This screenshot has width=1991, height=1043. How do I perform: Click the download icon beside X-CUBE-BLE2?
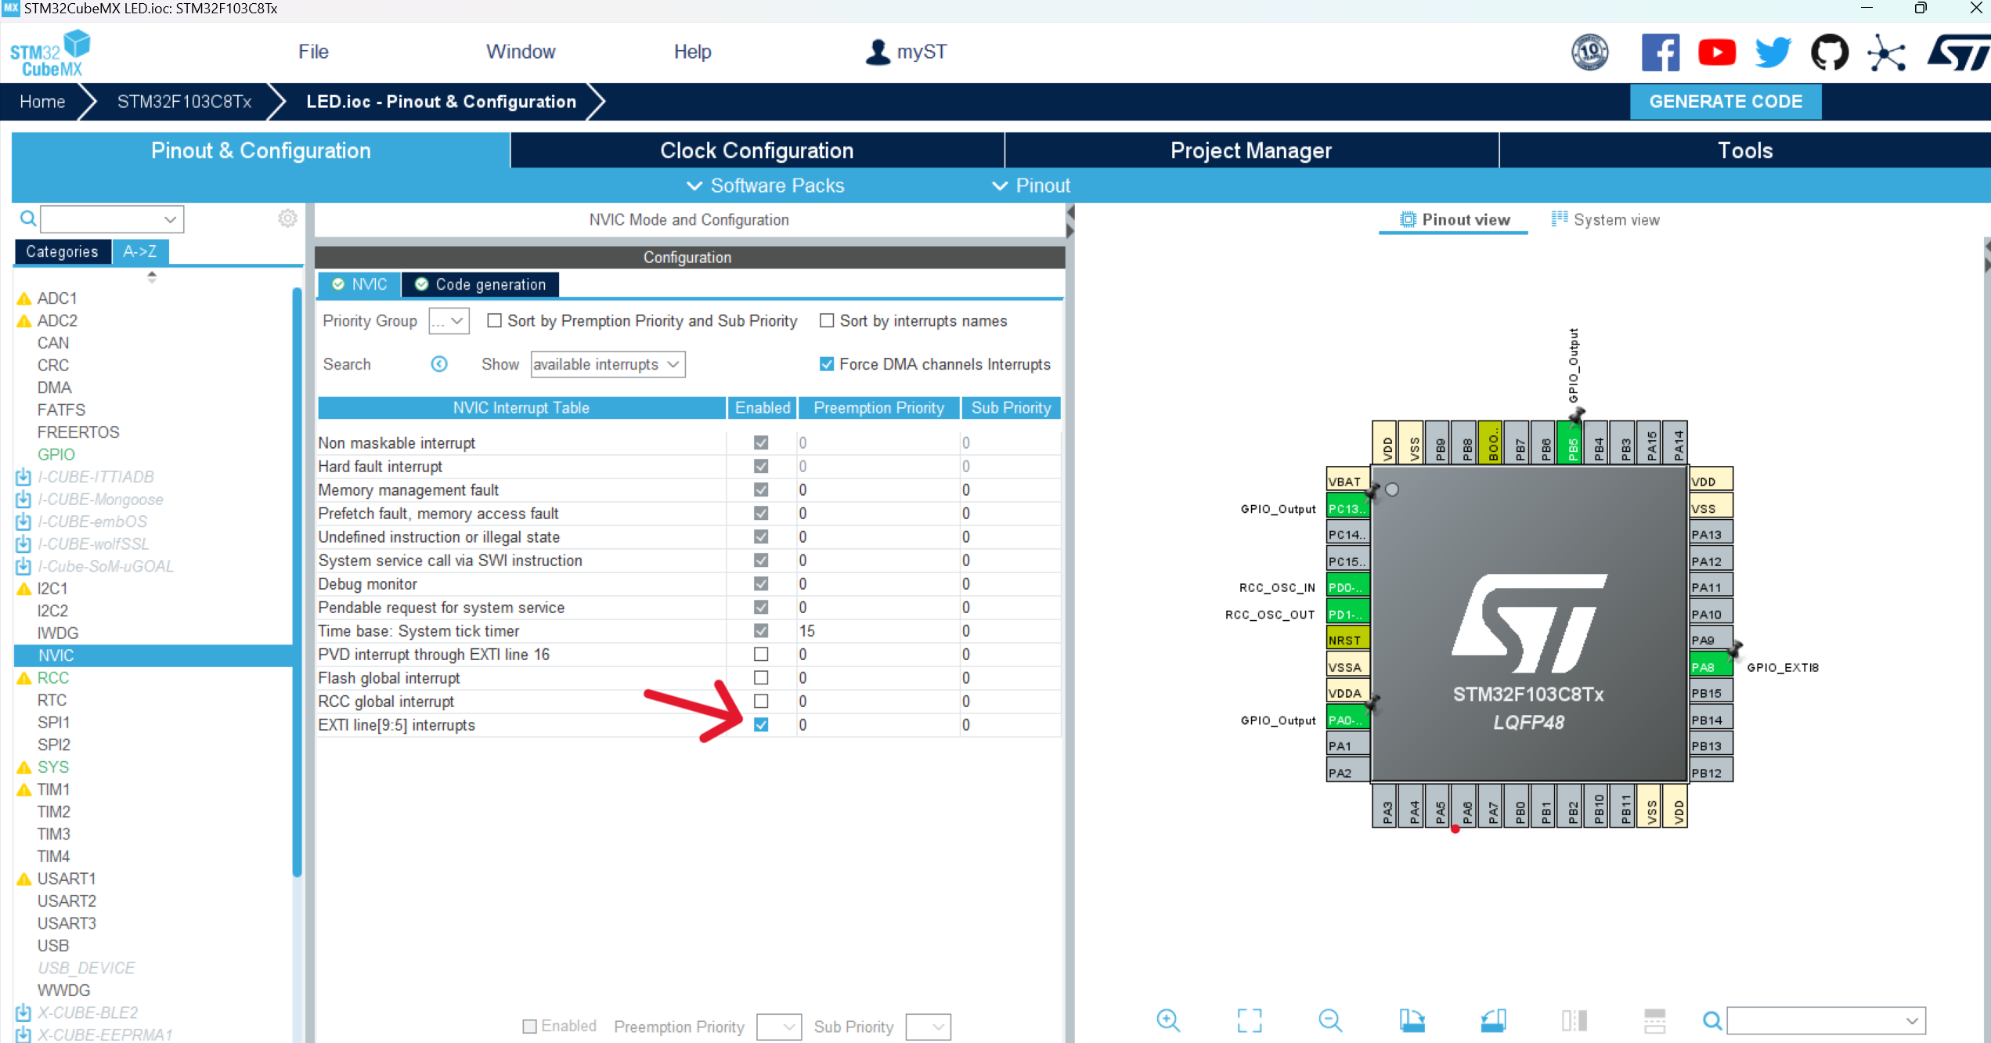click(x=23, y=1012)
